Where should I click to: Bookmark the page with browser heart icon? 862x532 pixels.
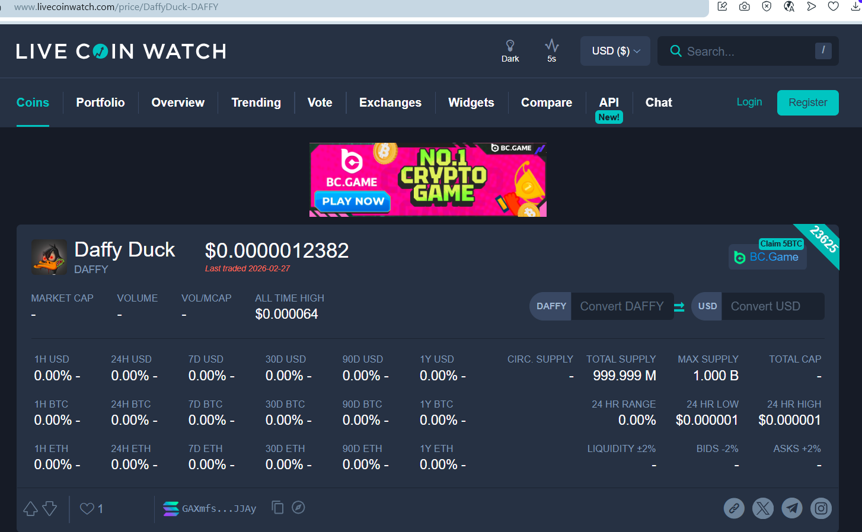[x=834, y=7]
